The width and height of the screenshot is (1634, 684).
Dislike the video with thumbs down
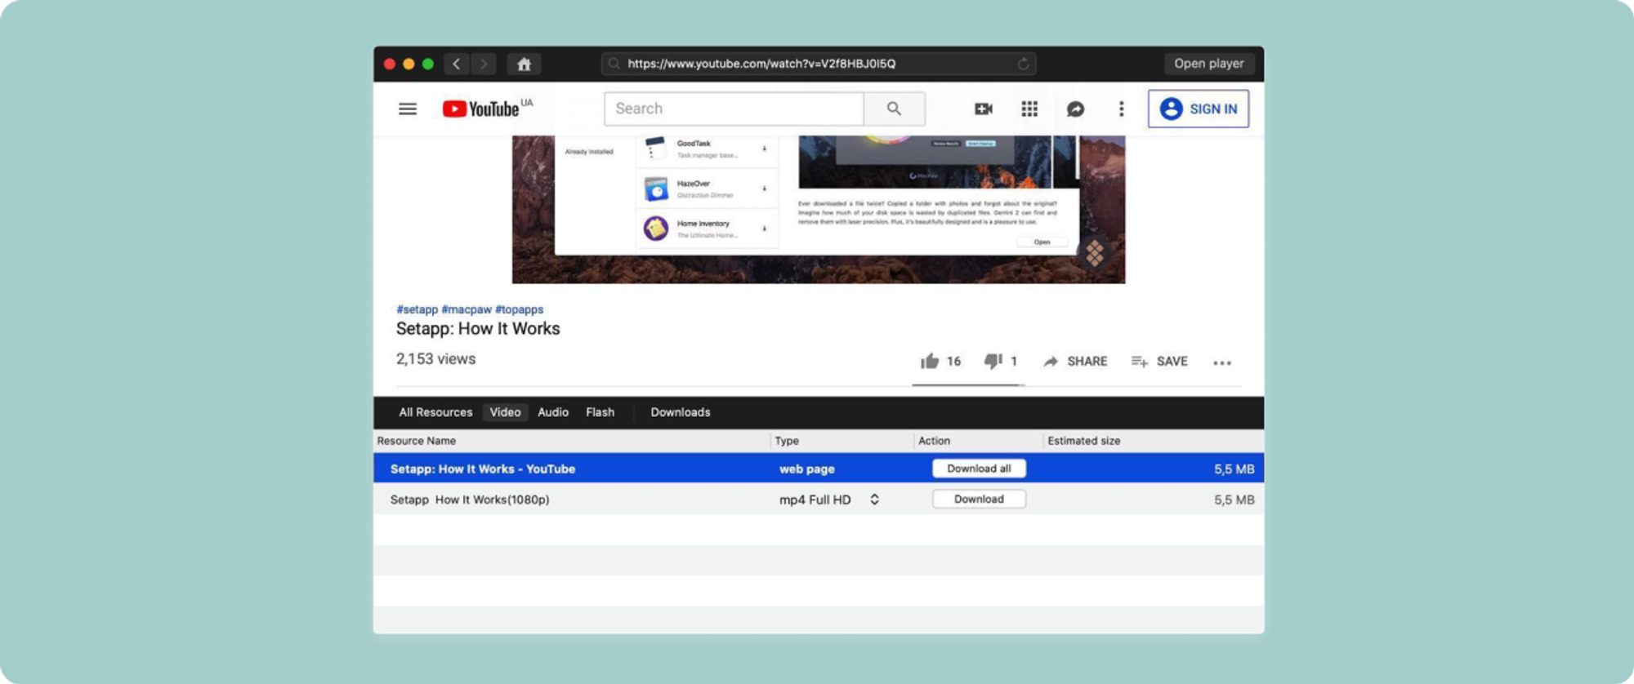pyautogui.click(x=993, y=362)
